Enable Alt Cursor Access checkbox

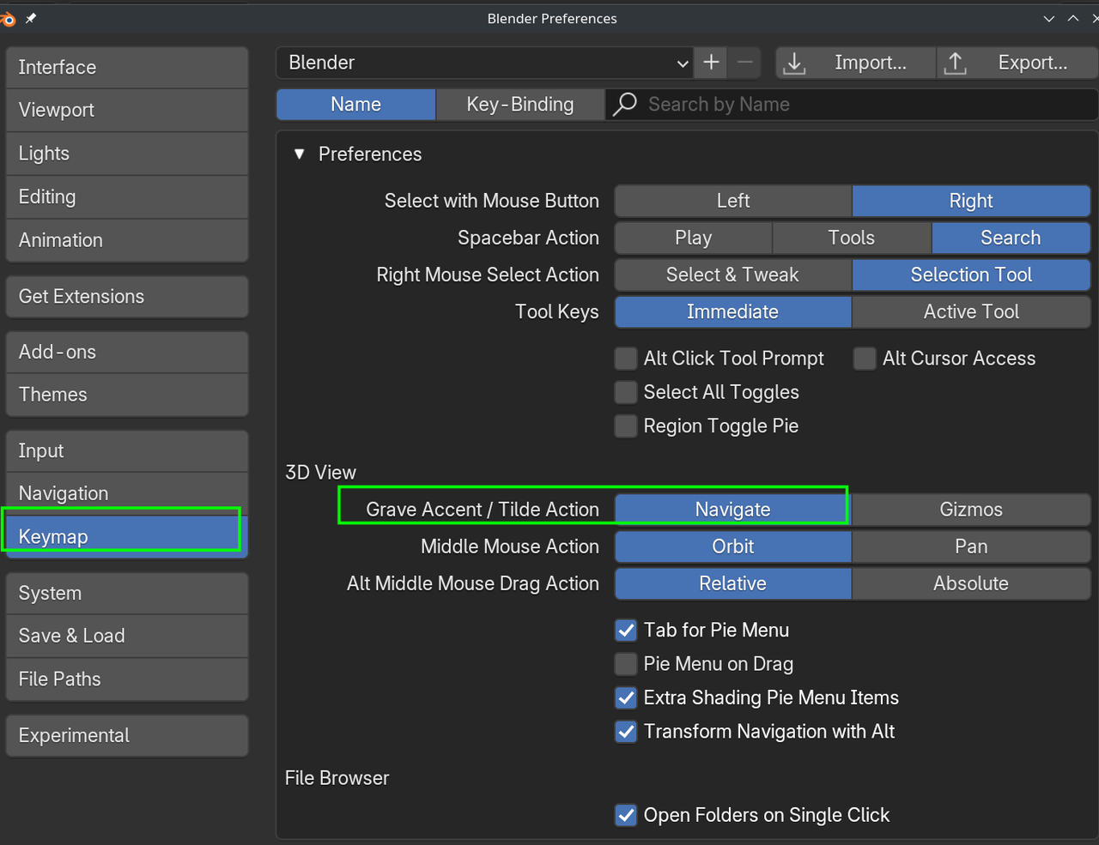865,359
